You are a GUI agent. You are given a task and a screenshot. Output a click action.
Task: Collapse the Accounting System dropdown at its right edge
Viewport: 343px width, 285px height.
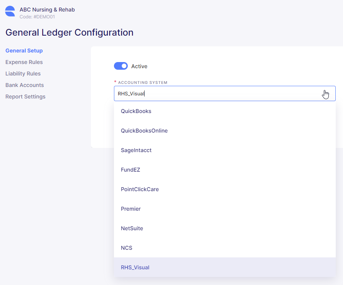click(326, 94)
